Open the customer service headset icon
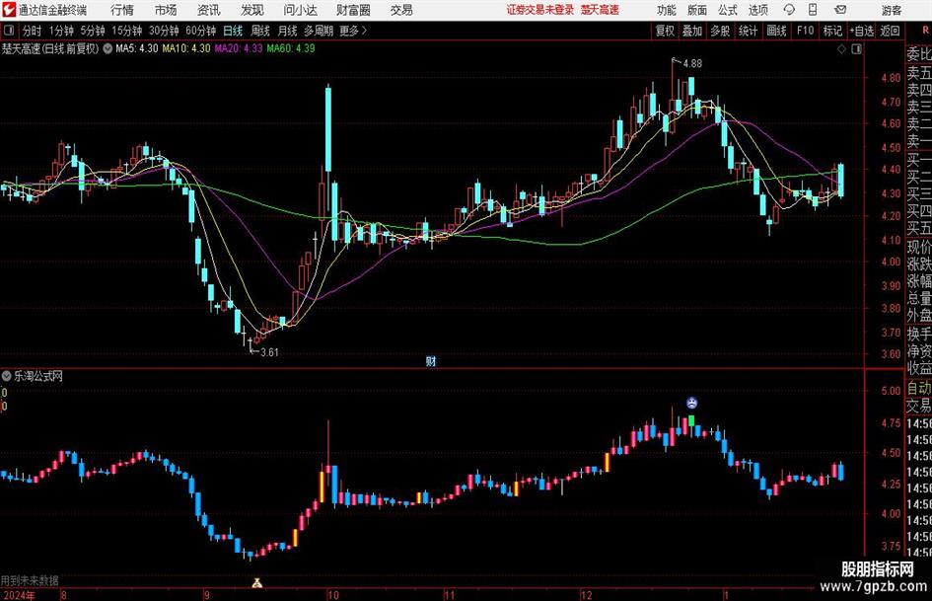The height and width of the screenshot is (601, 932). click(789, 10)
